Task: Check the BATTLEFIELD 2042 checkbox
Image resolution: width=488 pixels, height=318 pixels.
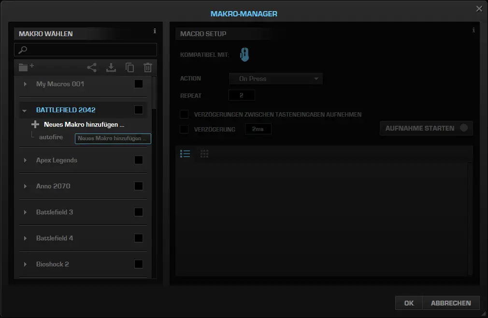Action: click(139, 110)
